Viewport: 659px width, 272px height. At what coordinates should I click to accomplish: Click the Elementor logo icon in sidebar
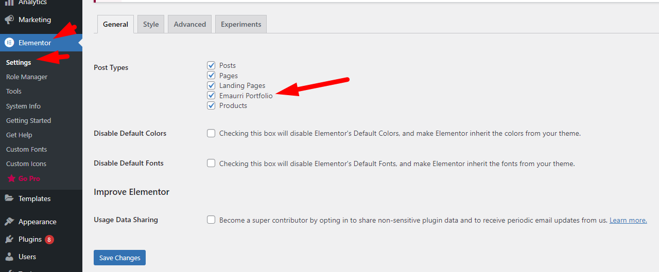click(x=9, y=43)
